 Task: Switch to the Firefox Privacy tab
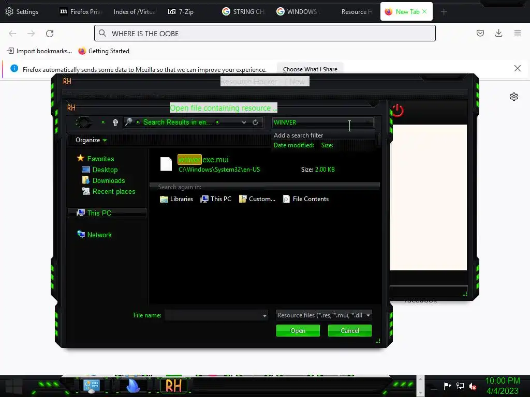click(x=81, y=11)
